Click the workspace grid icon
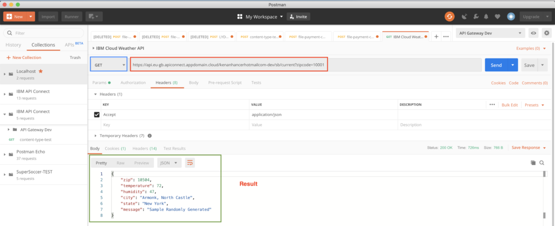Screen dimensions: 555x226 (240, 17)
